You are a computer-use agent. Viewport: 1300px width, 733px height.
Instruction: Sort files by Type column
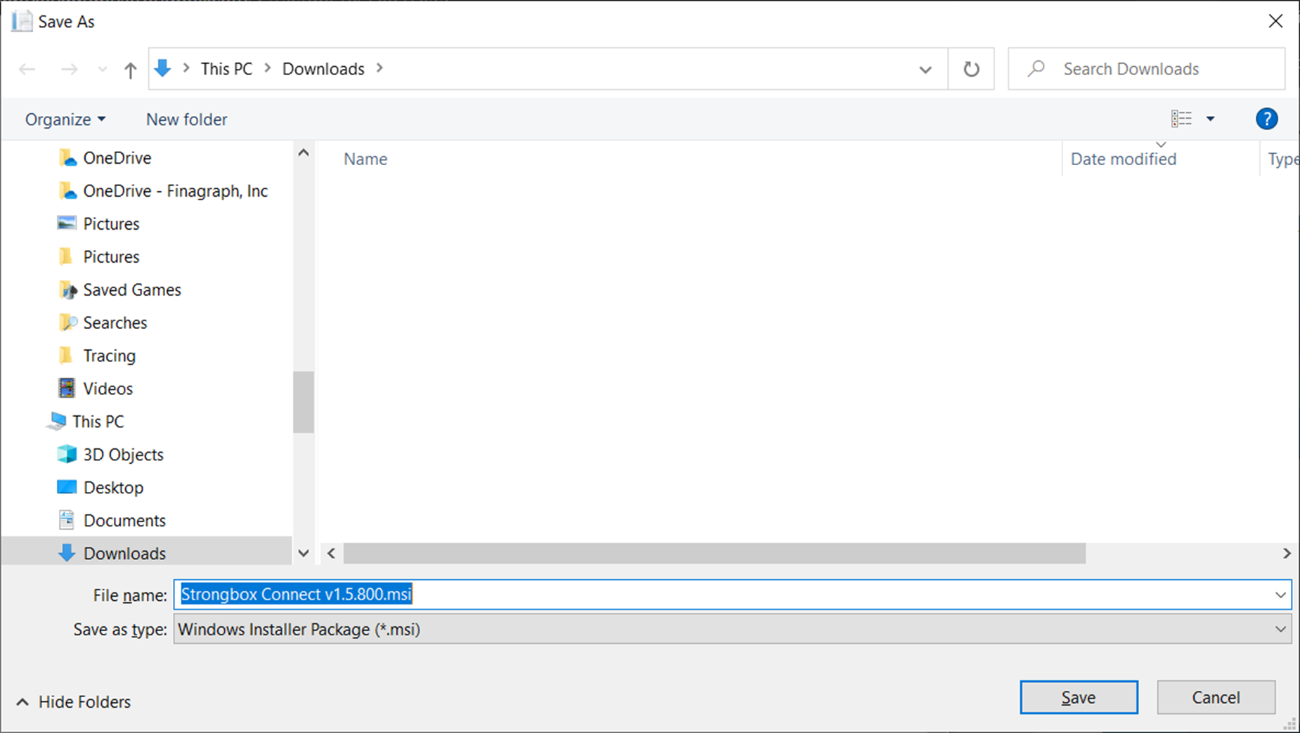click(x=1282, y=159)
